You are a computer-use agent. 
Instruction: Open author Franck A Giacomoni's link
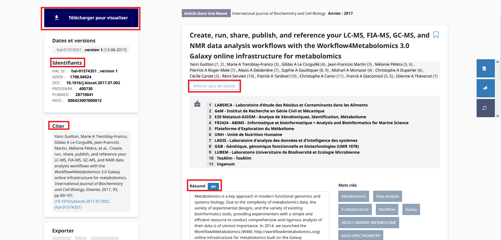pyautogui.click(x=365, y=76)
